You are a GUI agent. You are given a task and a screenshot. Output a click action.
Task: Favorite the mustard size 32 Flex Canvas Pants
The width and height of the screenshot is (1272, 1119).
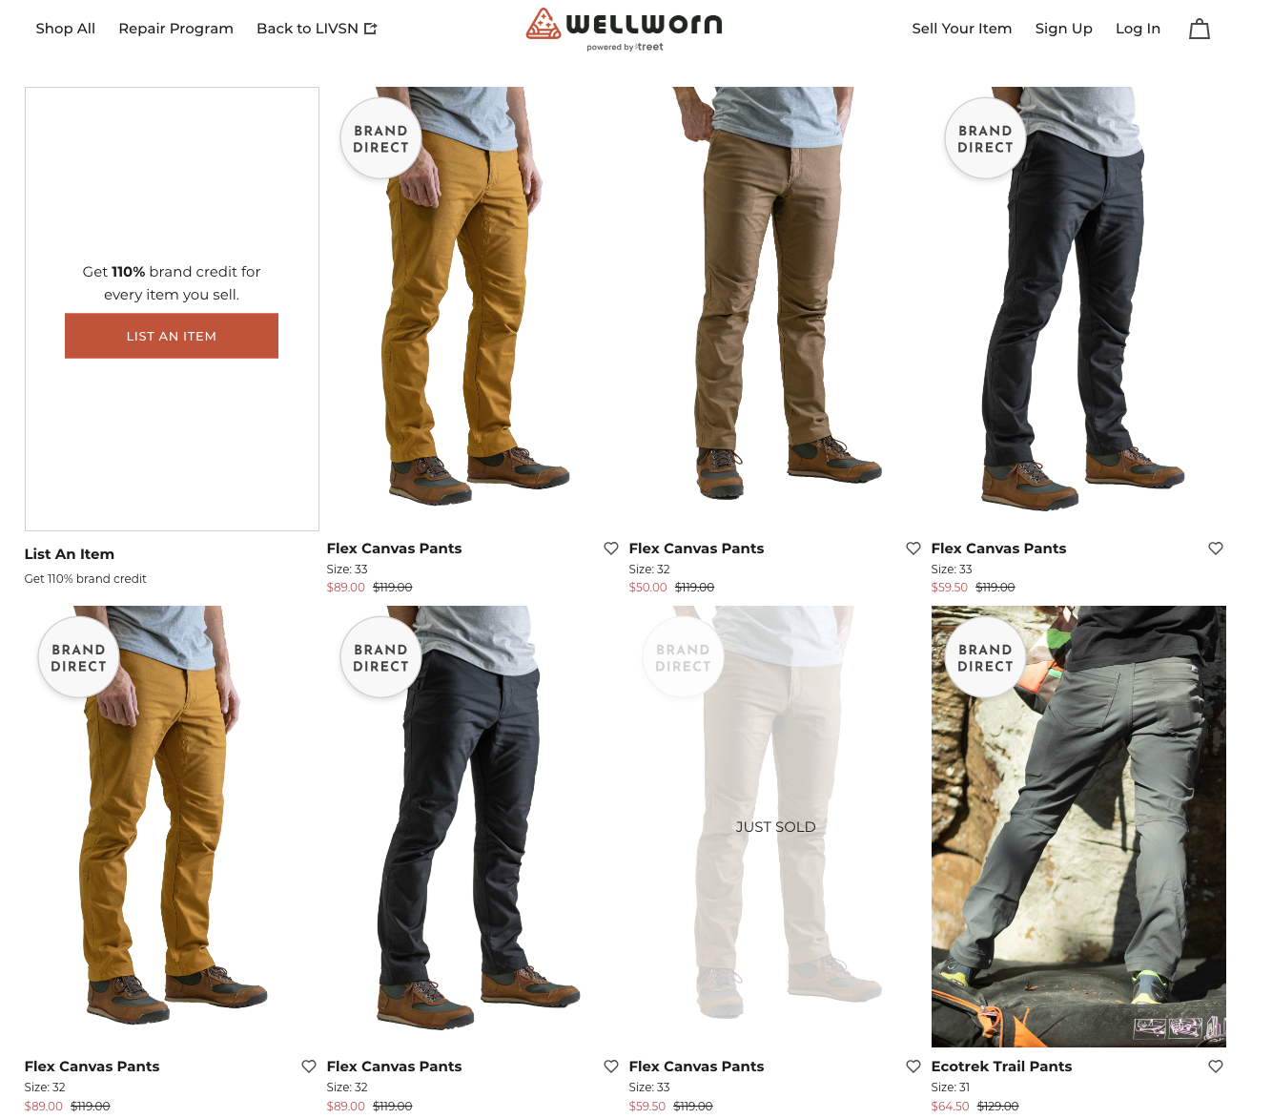(309, 1067)
